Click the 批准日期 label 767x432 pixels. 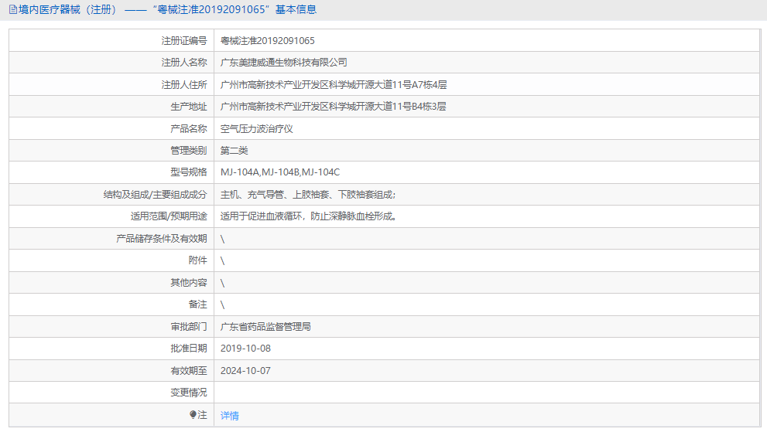(188, 349)
